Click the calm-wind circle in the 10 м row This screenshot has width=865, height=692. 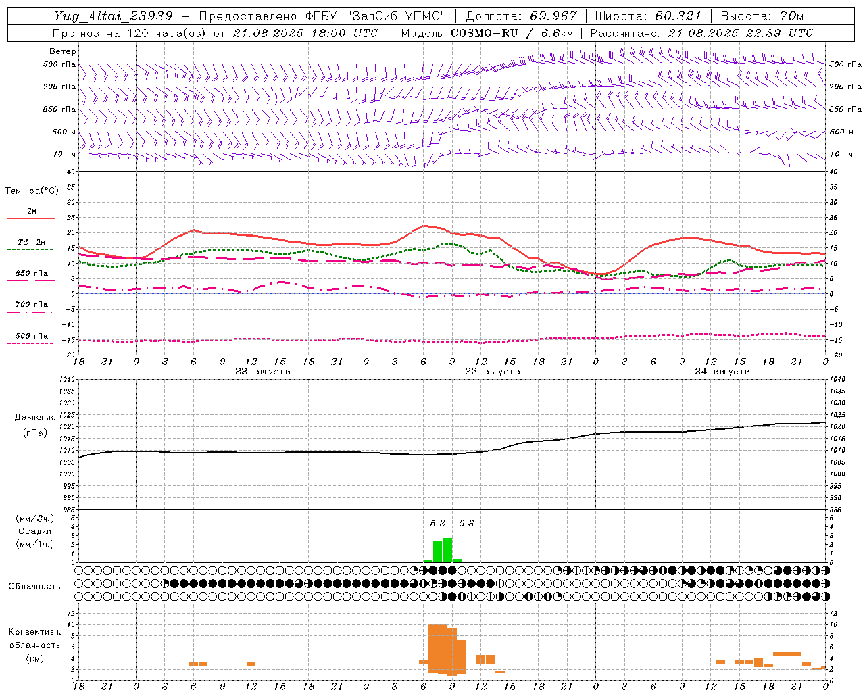(x=739, y=154)
